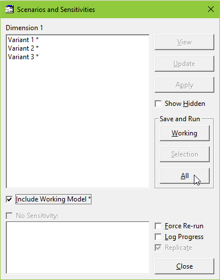Toggle the Replicate checkbox
This screenshot has height=280, width=220.
click(158, 248)
